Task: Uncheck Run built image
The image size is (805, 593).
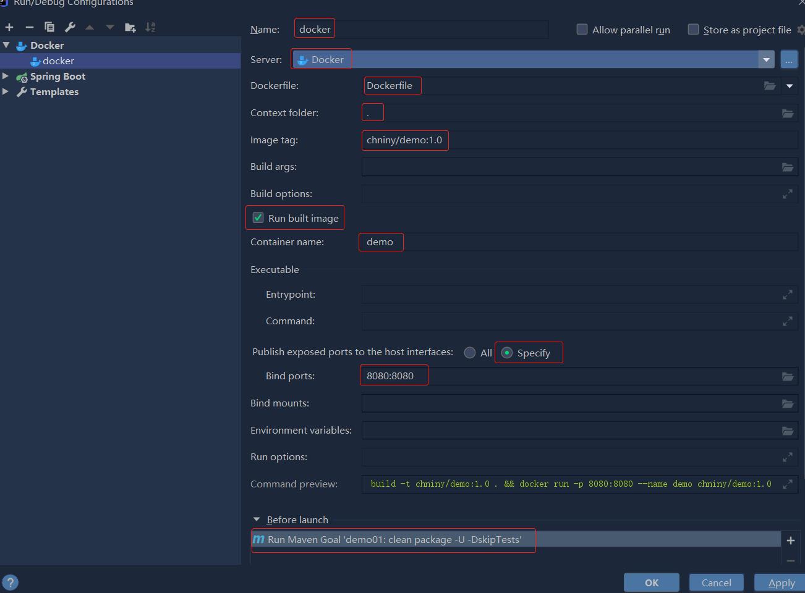Action: tap(258, 218)
